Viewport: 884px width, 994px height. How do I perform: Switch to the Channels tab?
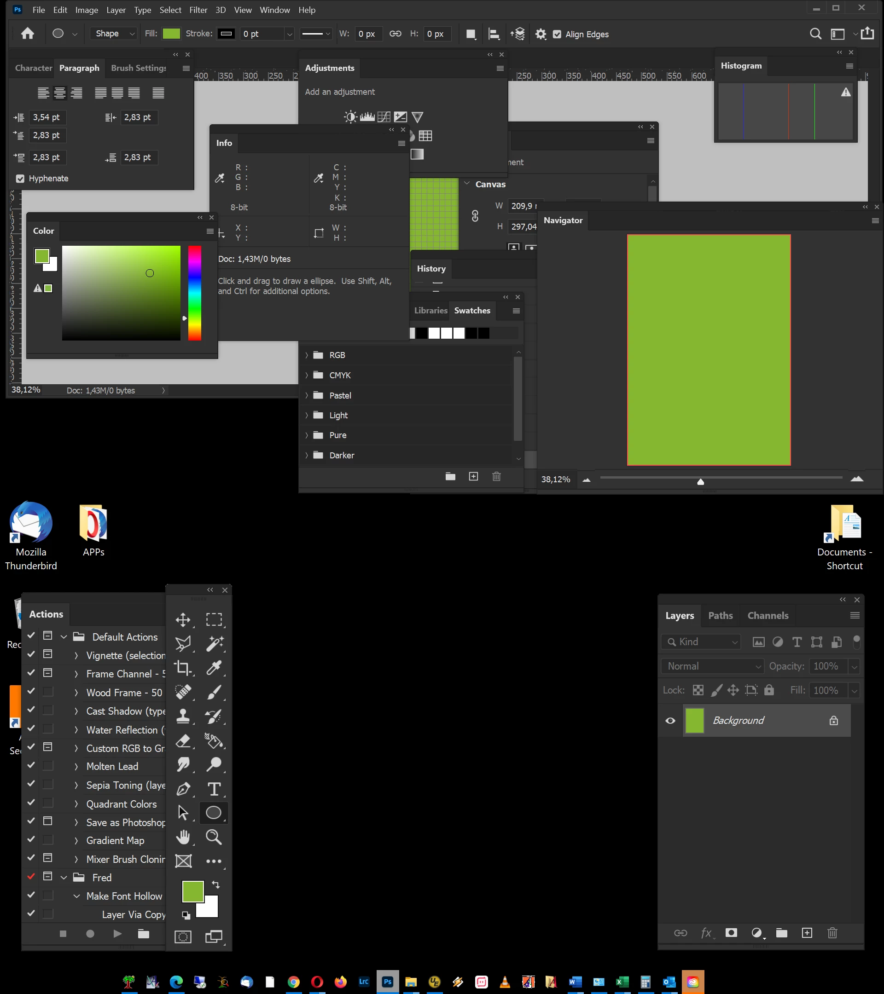click(x=768, y=615)
